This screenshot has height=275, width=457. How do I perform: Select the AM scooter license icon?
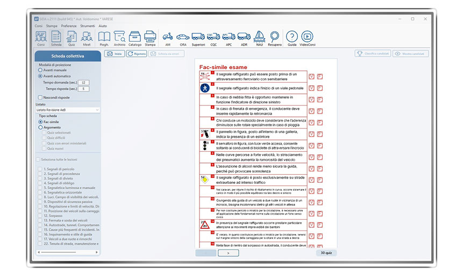click(x=168, y=38)
